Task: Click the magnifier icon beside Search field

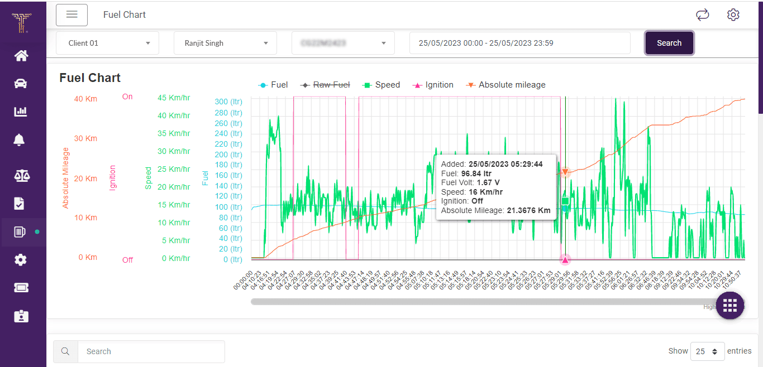Action: tap(65, 351)
